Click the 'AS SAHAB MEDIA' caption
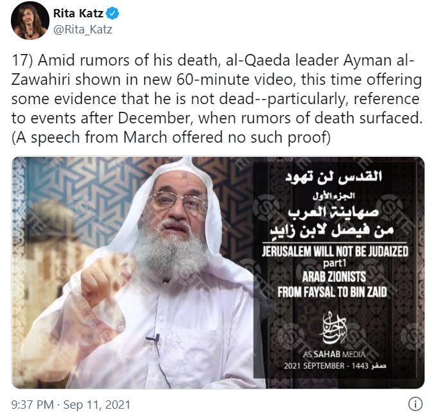Viewport: 438px width, 419px height. [x=334, y=354]
